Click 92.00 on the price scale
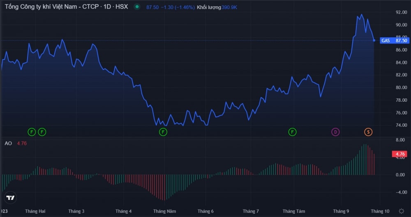The height and width of the screenshot is (217, 411). click(x=401, y=12)
